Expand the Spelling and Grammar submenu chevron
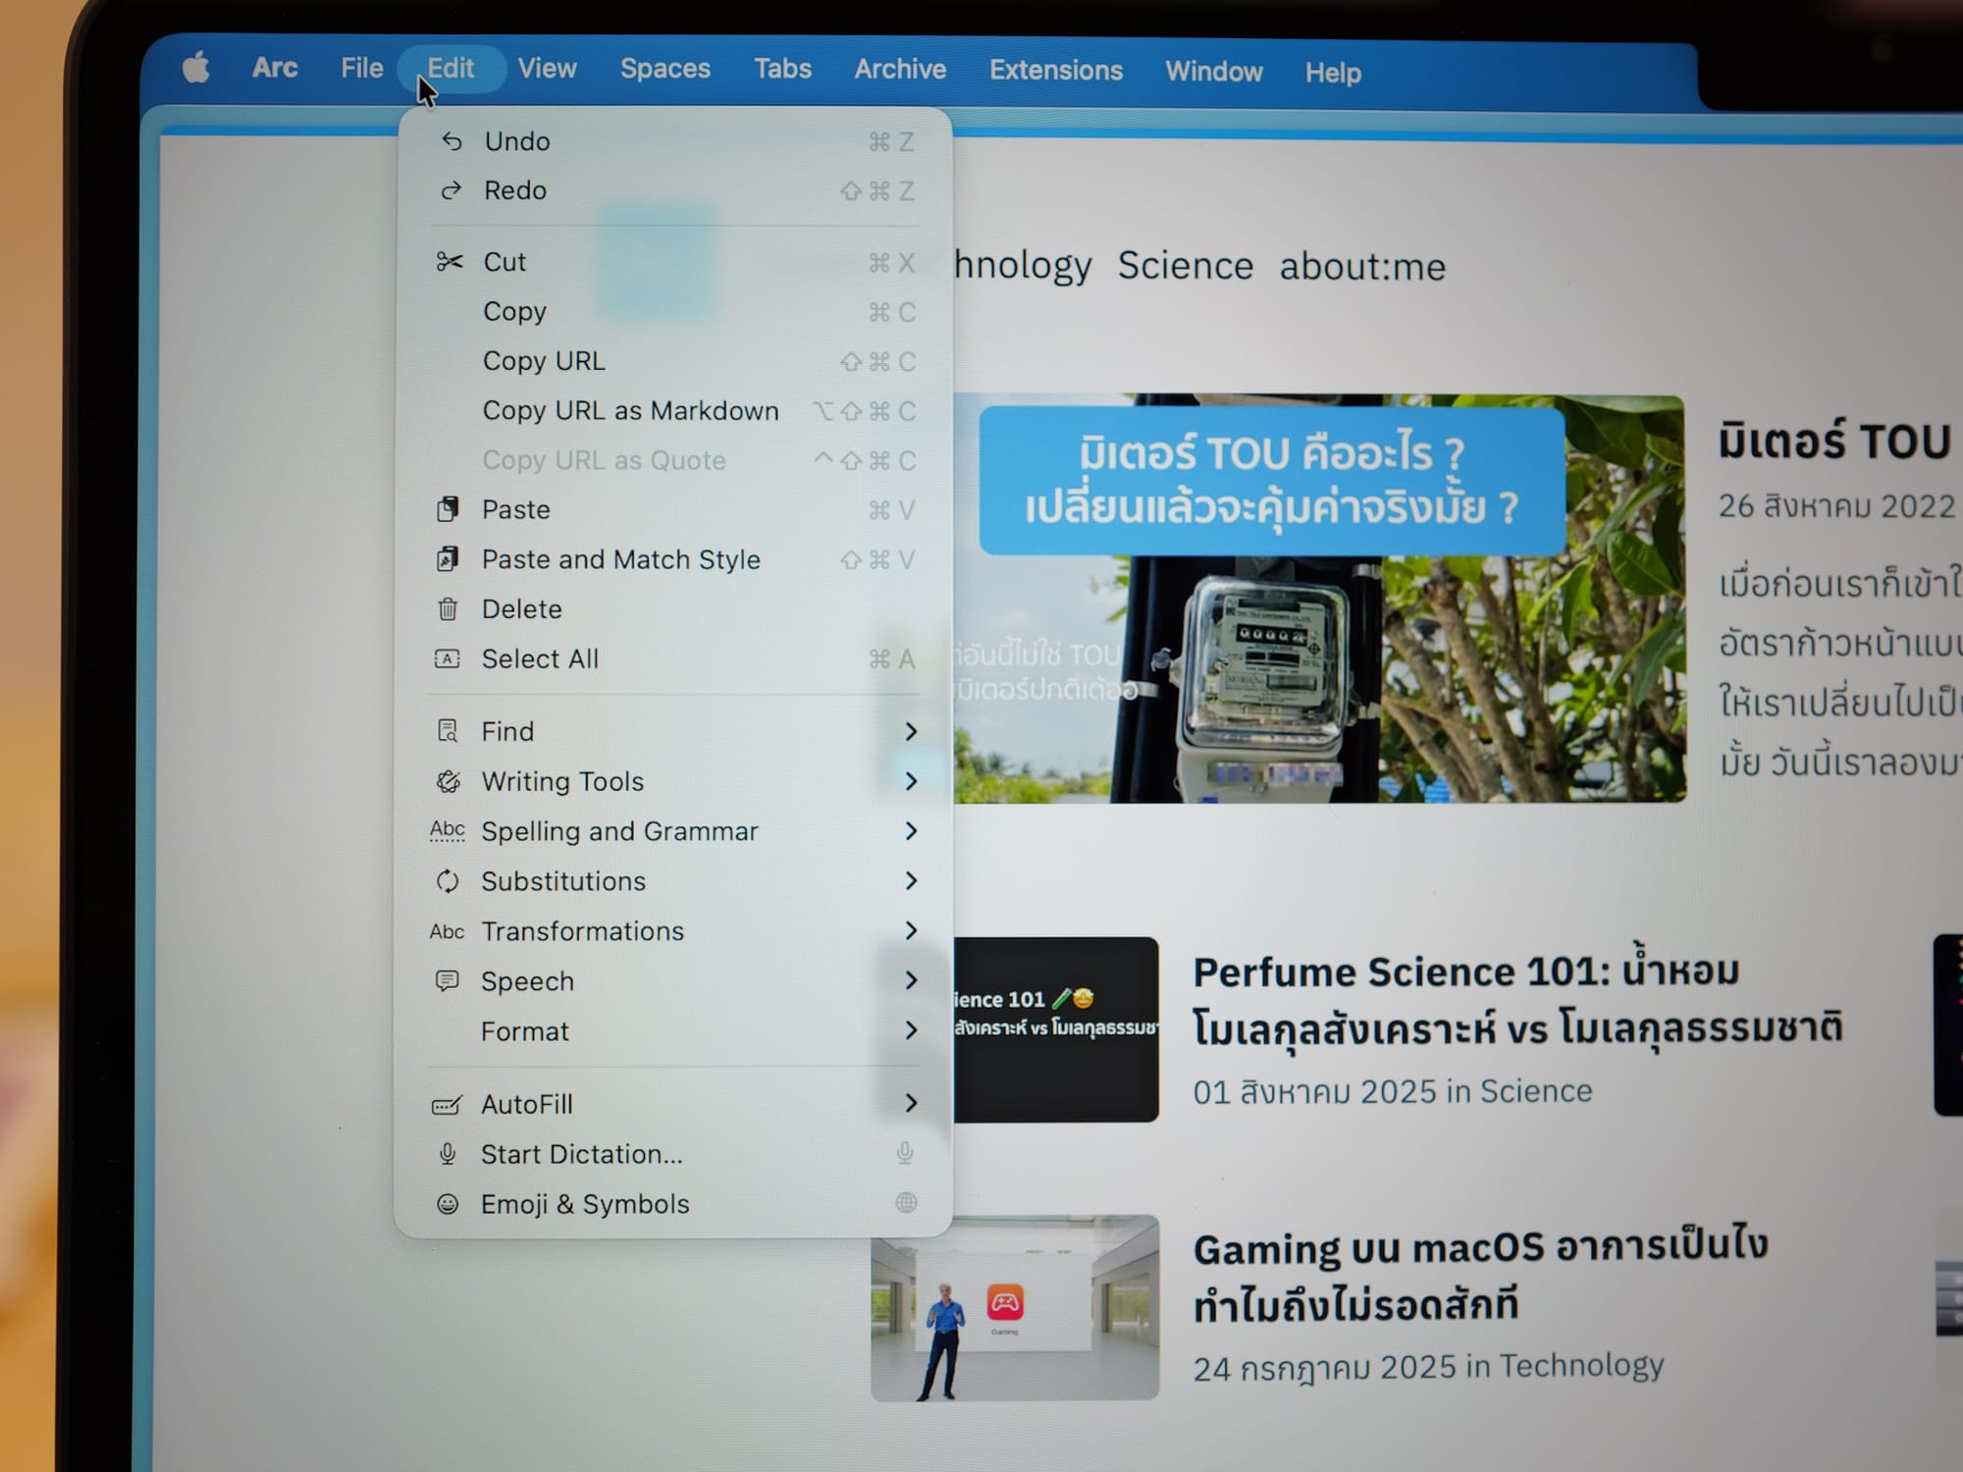The image size is (1963, 1472). point(911,831)
